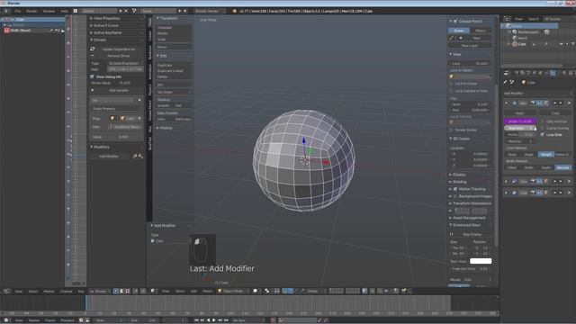Collapse the Drivers panel
This screenshot has width=576, height=324.
[x=99, y=40]
